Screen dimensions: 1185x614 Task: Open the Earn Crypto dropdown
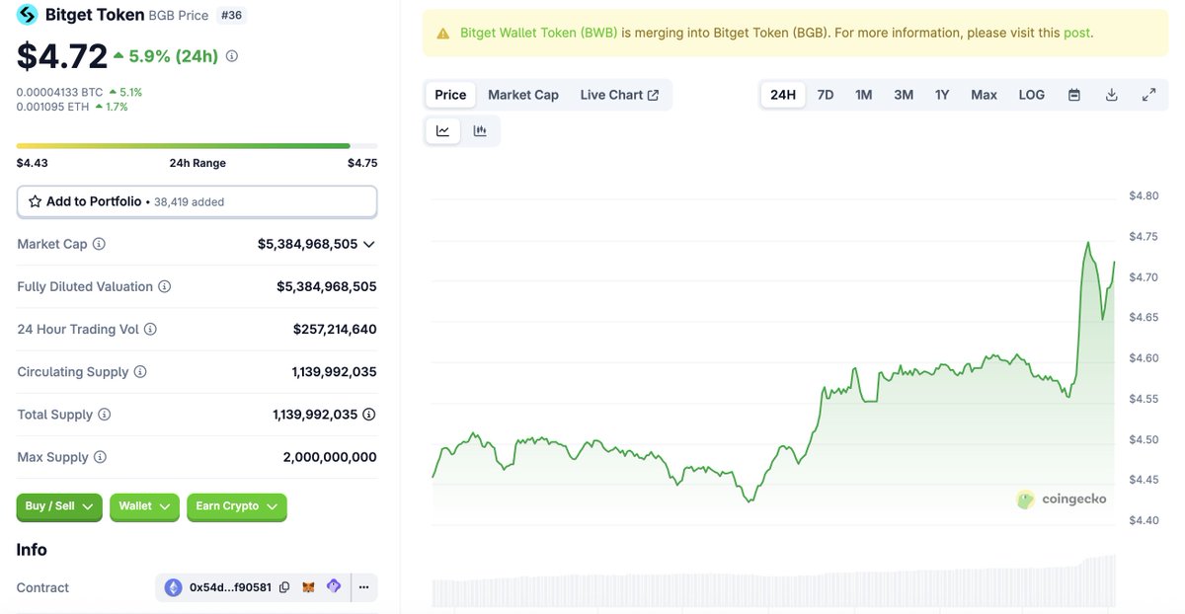[237, 506]
